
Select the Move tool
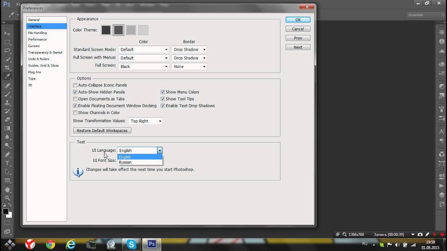coord(7,33)
